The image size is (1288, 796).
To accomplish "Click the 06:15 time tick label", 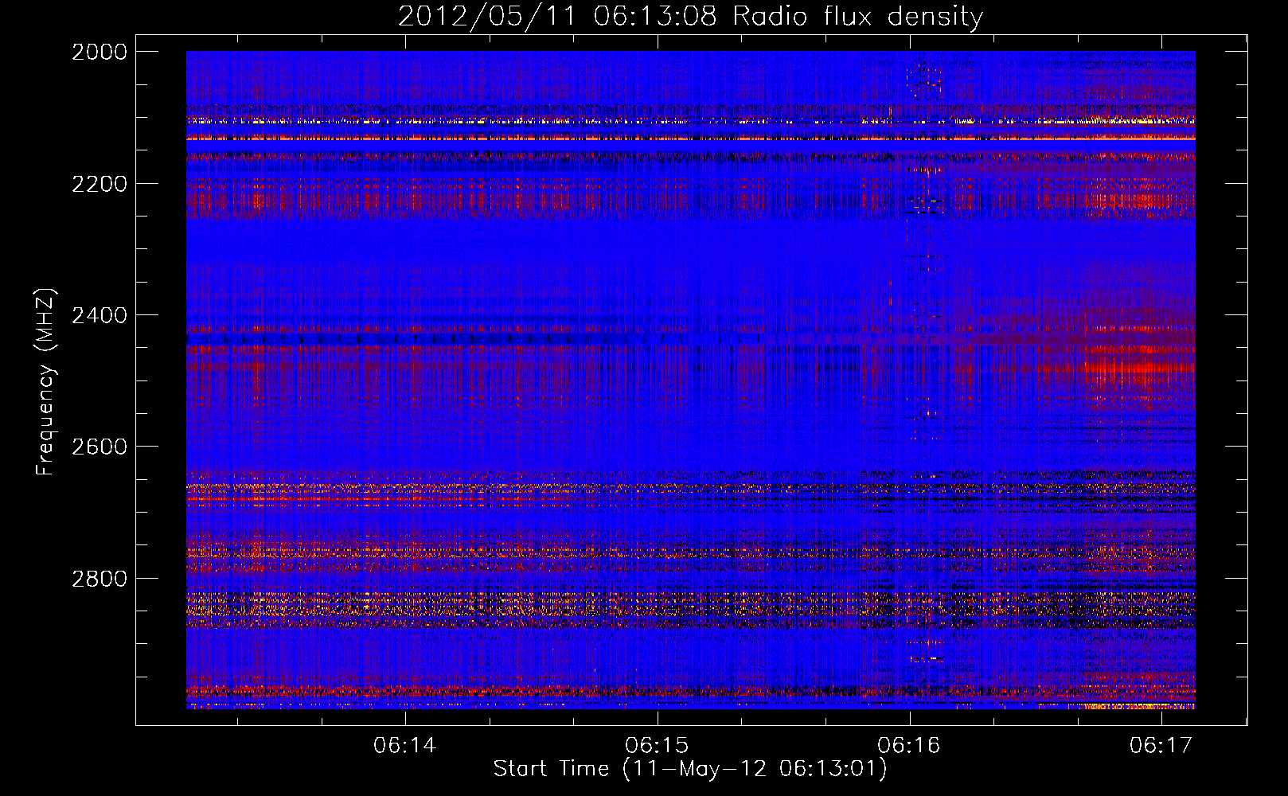I will tap(658, 746).
